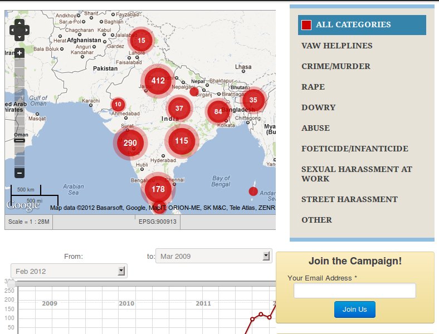Open the From date dropdown showing Feb 2012

pos(69,271)
